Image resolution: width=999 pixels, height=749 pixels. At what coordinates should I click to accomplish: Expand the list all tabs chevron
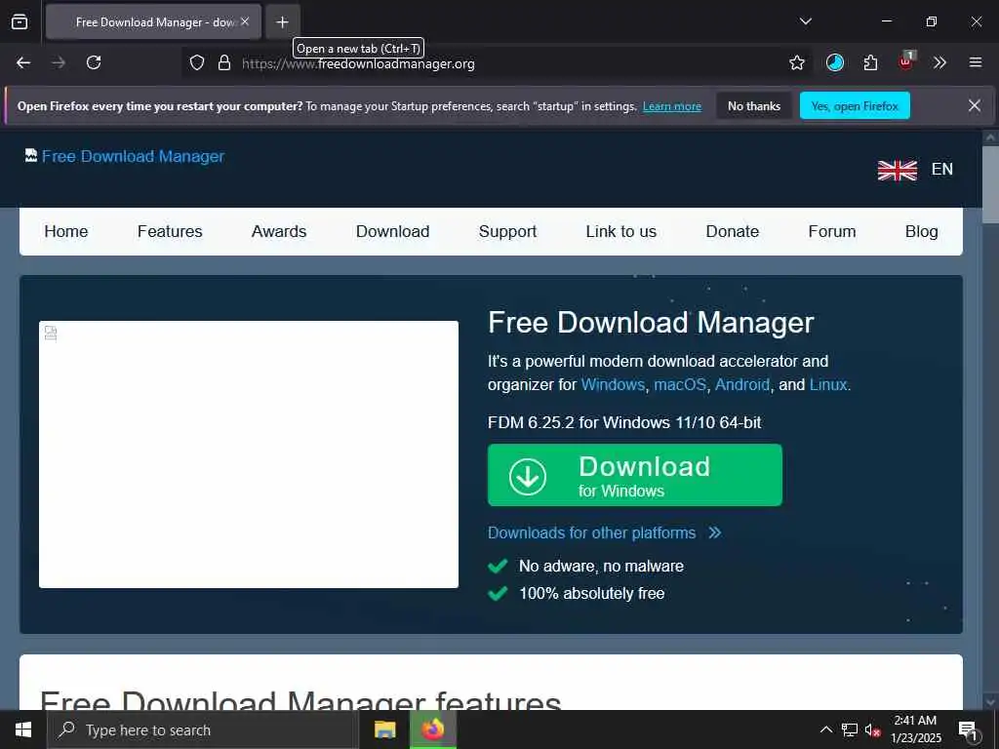[x=805, y=21]
